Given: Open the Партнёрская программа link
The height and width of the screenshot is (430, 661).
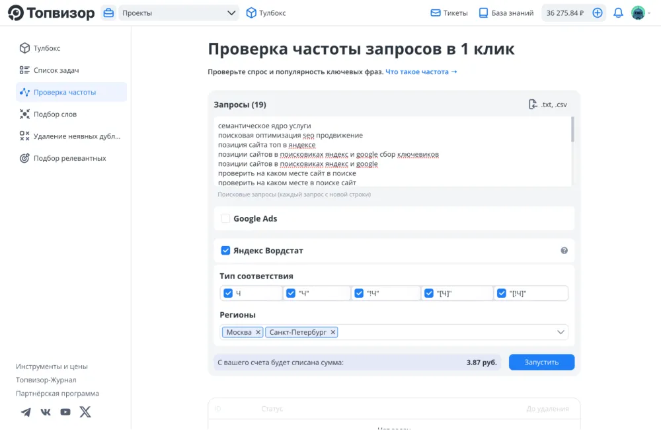Looking at the screenshot, I should pos(58,394).
